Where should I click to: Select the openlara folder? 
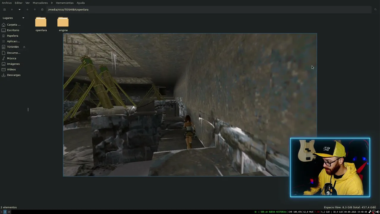tap(41, 24)
